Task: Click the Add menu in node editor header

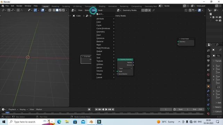Action: (94, 10)
